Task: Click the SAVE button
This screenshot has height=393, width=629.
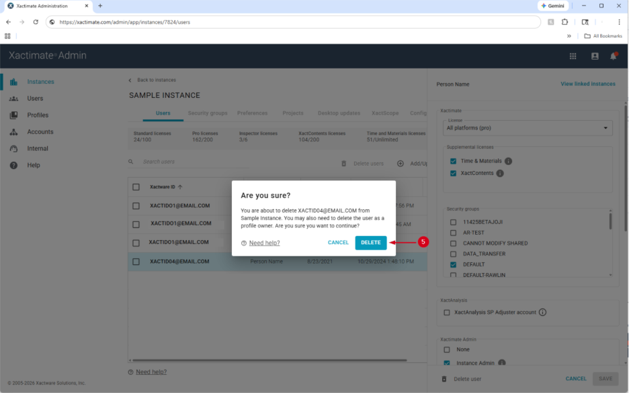Action: pyautogui.click(x=605, y=379)
